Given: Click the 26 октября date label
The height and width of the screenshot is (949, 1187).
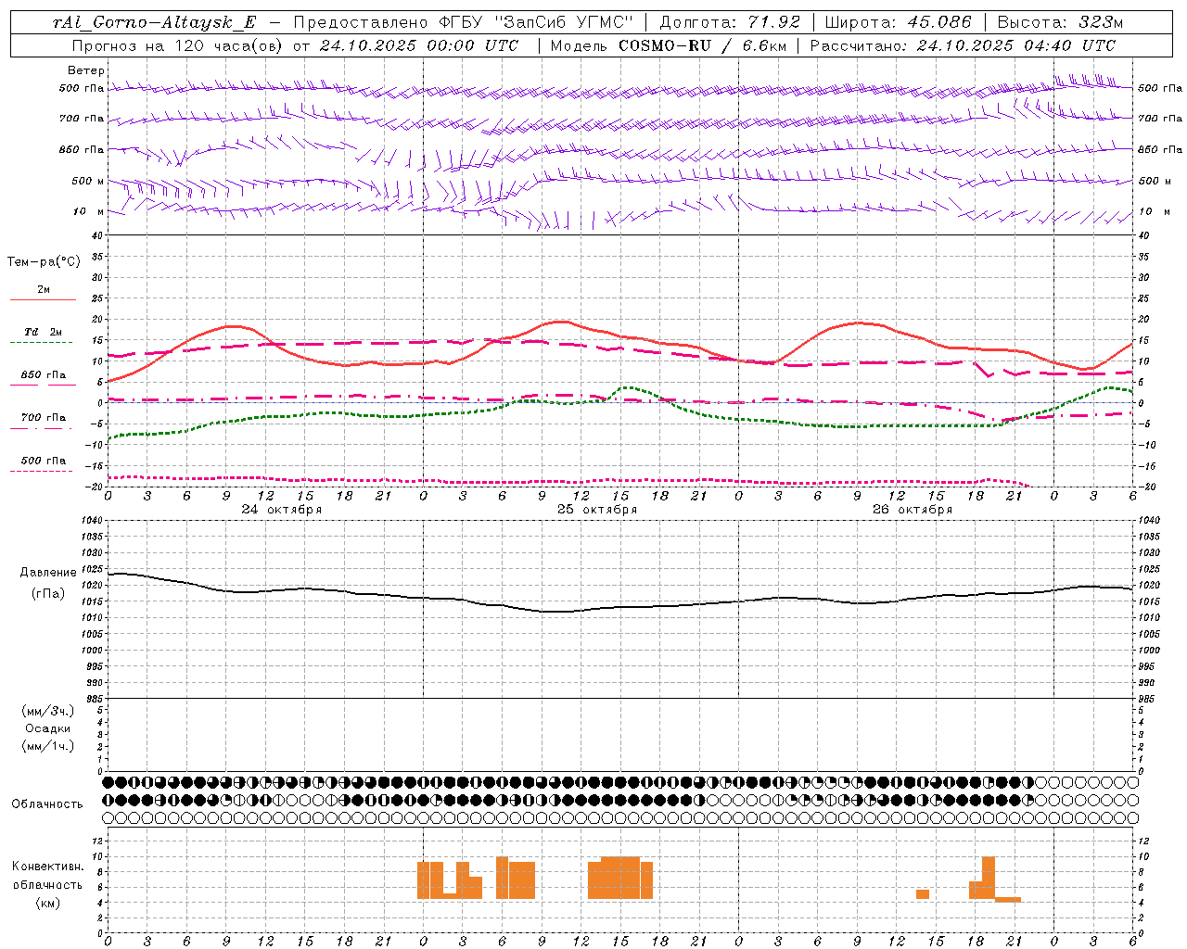Looking at the screenshot, I should tap(913, 510).
